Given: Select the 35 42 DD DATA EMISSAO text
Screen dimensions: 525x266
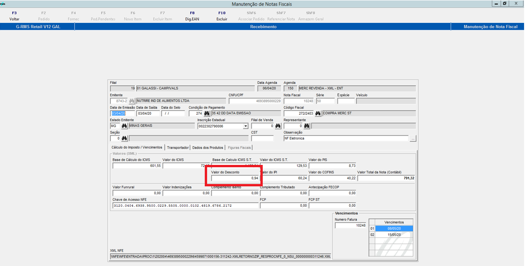Looking at the screenshot, I should click(231, 114).
